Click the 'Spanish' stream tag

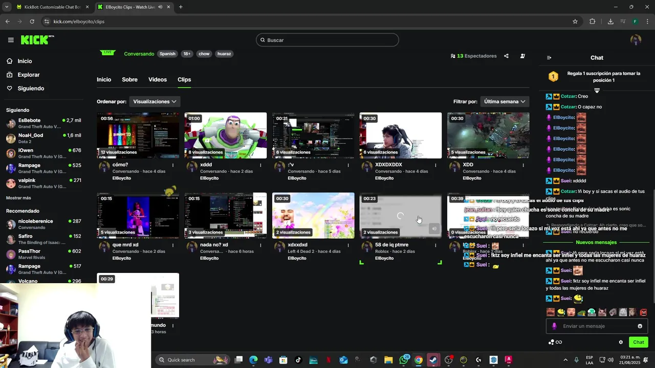pos(167,54)
